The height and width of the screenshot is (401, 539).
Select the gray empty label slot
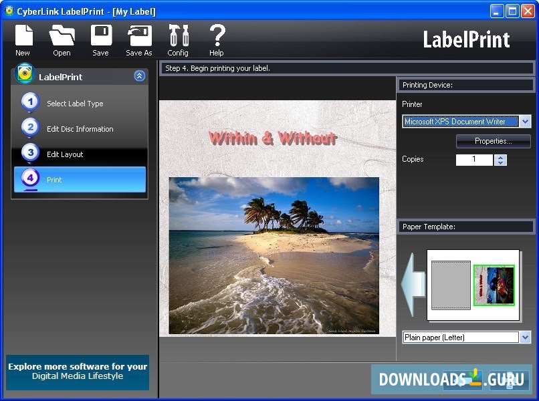[x=451, y=285]
